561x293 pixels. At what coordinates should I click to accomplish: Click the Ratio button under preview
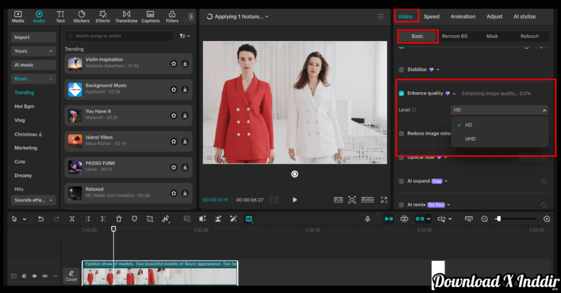pyautogui.click(x=368, y=200)
